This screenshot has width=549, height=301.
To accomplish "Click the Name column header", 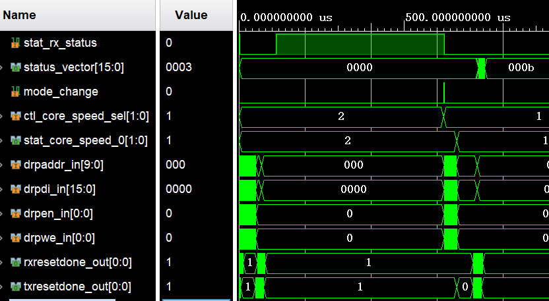I will pyautogui.click(x=77, y=15).
